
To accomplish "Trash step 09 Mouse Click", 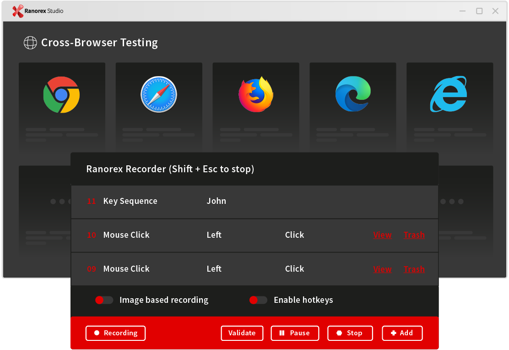I will (x=414, y=269).
